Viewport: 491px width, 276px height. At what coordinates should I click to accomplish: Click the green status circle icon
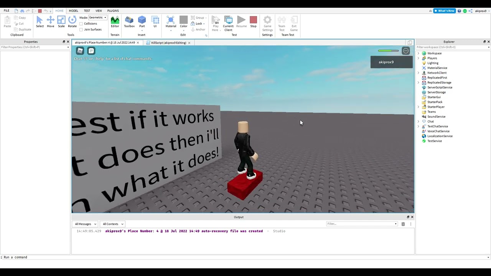(x=465, y=11)
